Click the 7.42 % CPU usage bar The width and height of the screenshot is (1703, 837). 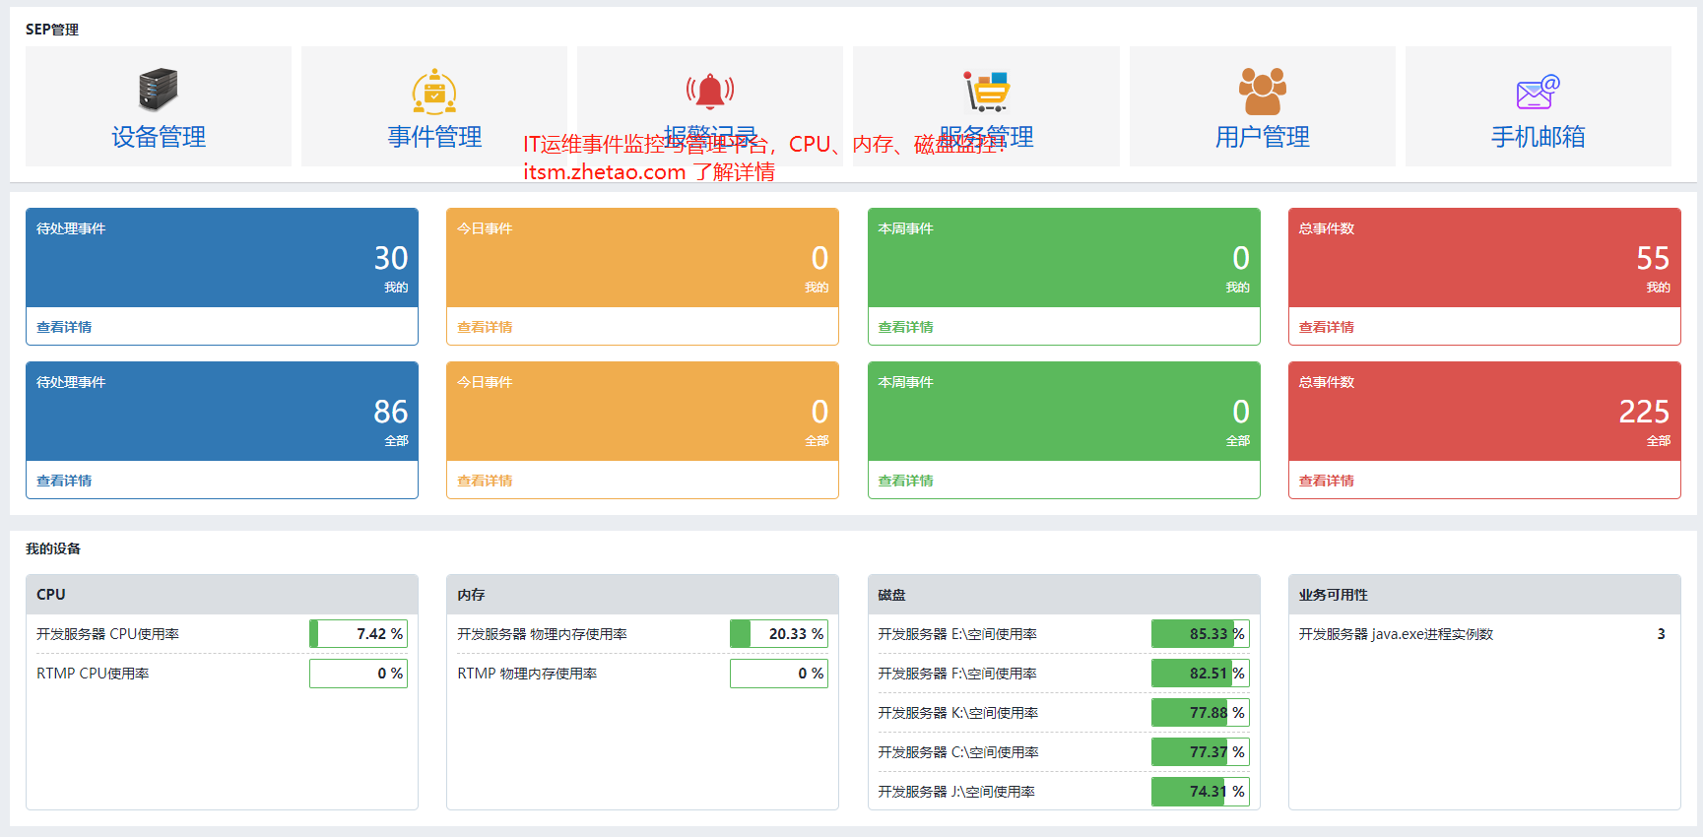[x=359, y=634]
